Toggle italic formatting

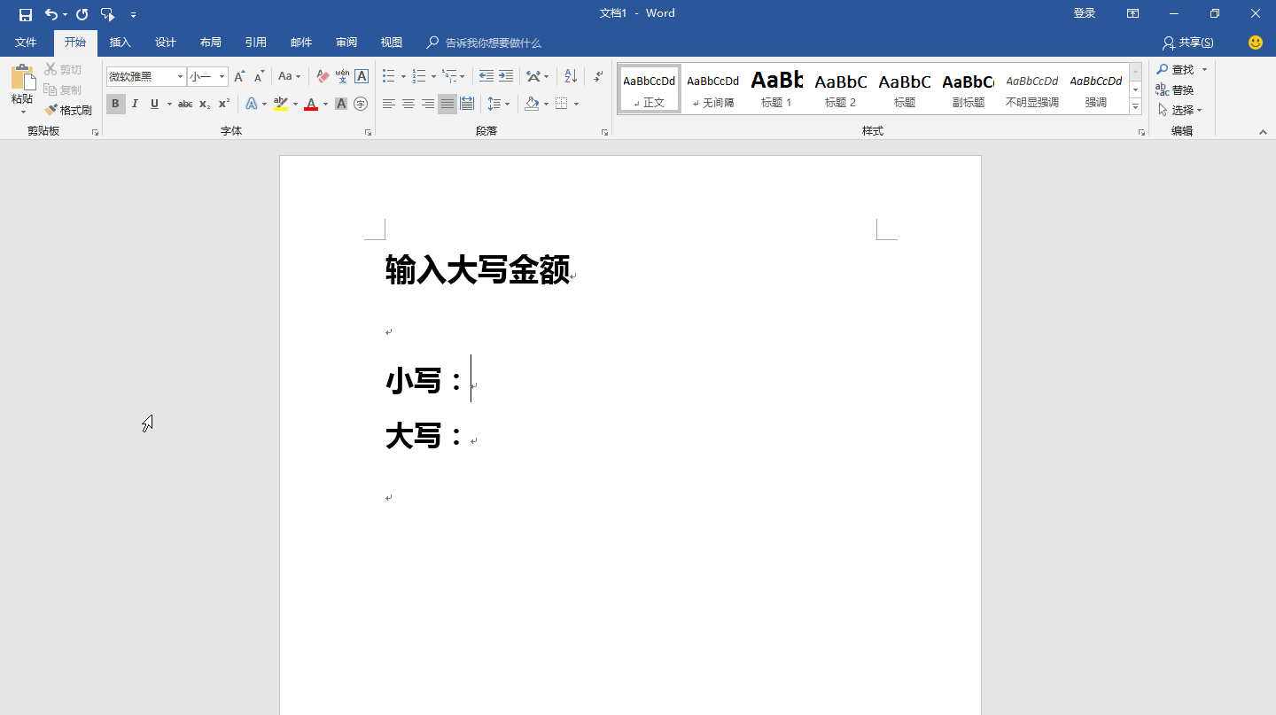click(x=135, y=104)
